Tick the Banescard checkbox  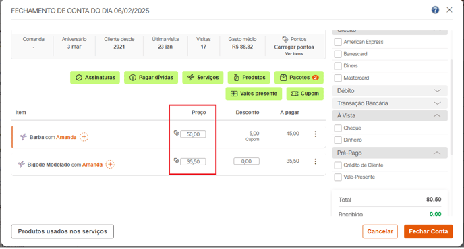(x=338, y=54)
